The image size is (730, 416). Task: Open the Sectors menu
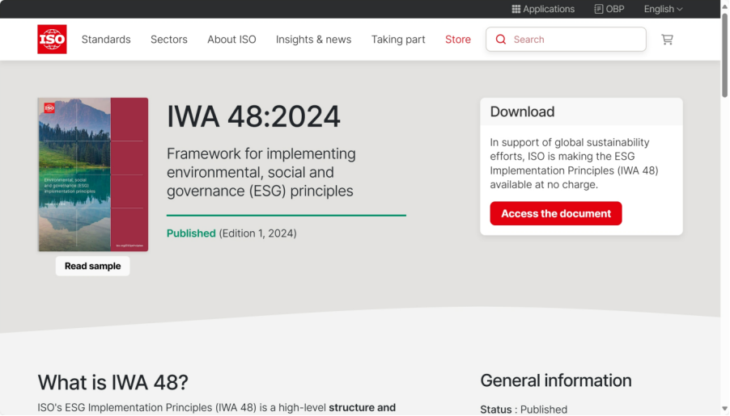click(x=169, y=40)
